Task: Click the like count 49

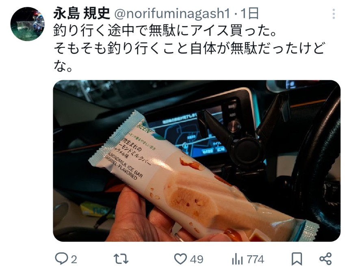Action: 197,260
